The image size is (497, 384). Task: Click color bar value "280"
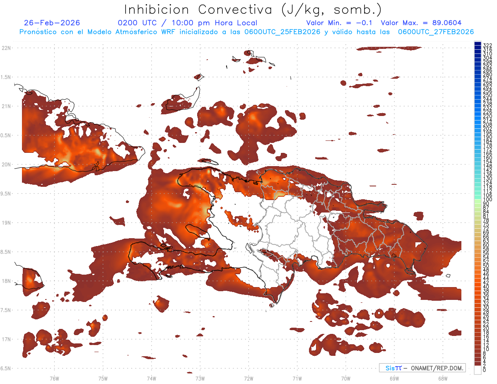pyautogui.click(x=487, y=74)
